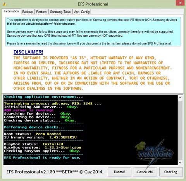The image size is (186, 181).
Task: Select the Samsung Tools tab
Action: (x=60, y=12)
